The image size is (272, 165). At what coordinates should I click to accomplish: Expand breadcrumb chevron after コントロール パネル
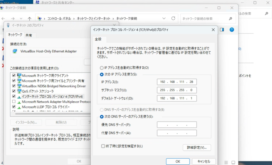(x=74, y=19)
